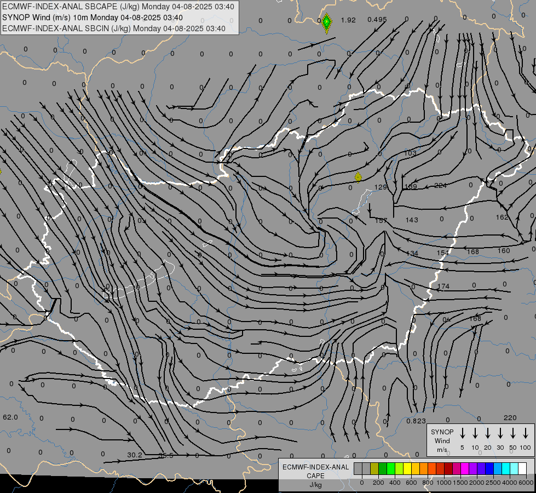This screenshot has width=536, height=493.
Task: Click the 2500 tick label on CAPE scale
Action: tap(493, 483)
